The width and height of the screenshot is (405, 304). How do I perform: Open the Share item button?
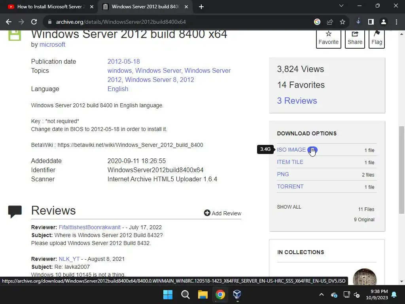click(355, 38)
